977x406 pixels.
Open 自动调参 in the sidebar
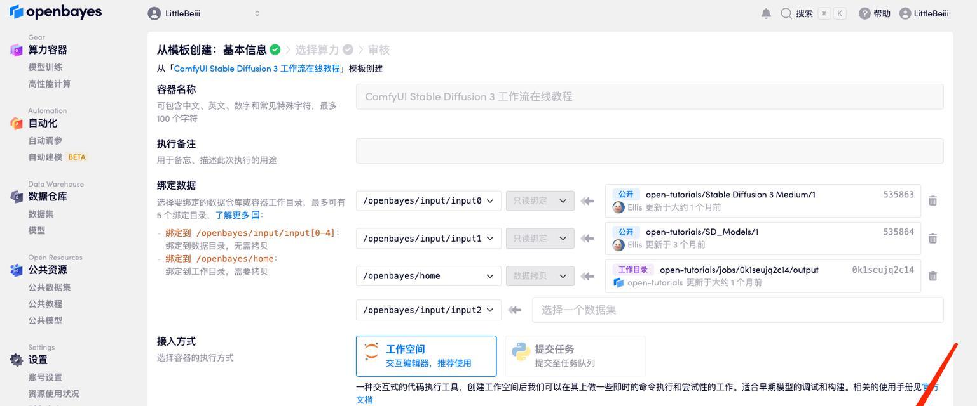pyautogui.click(x=45, y=141)
